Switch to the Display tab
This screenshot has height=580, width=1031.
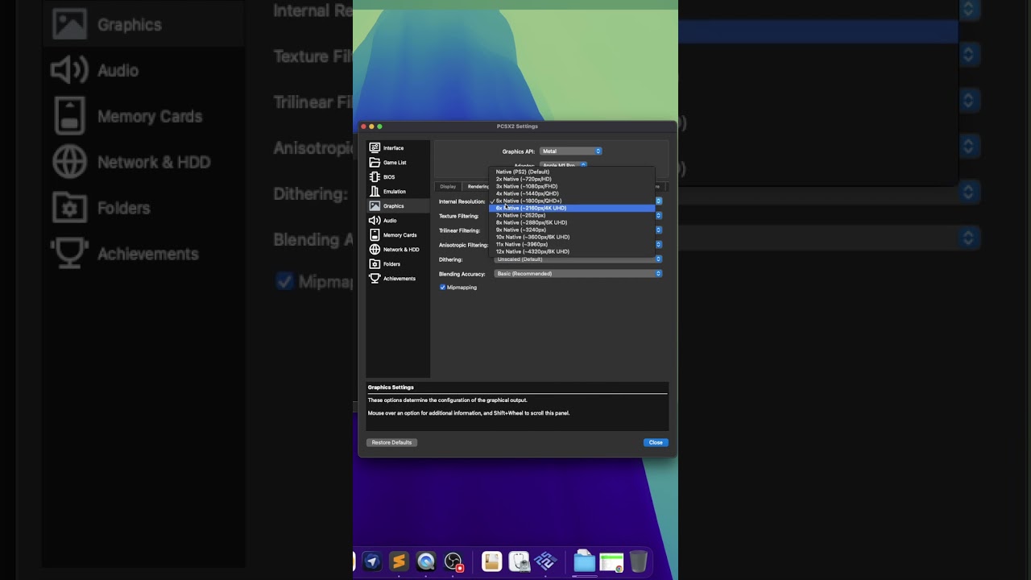pyautogui.click(x=448, y=187)
